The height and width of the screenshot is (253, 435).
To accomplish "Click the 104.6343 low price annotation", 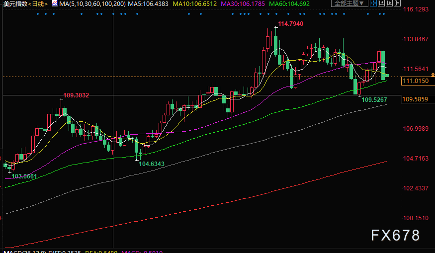I will tap(152, 164).
